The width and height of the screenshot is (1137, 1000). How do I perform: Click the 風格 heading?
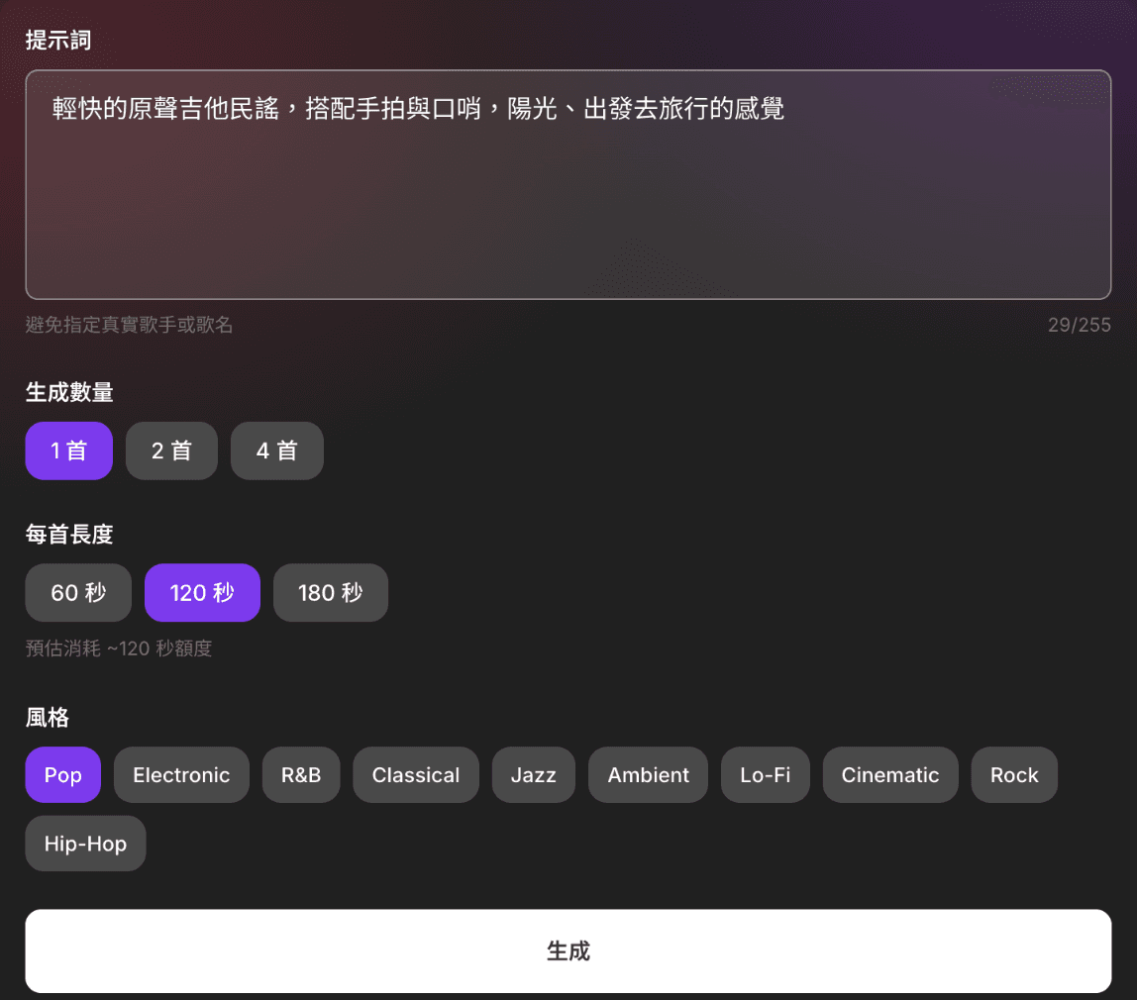(48, 718)
